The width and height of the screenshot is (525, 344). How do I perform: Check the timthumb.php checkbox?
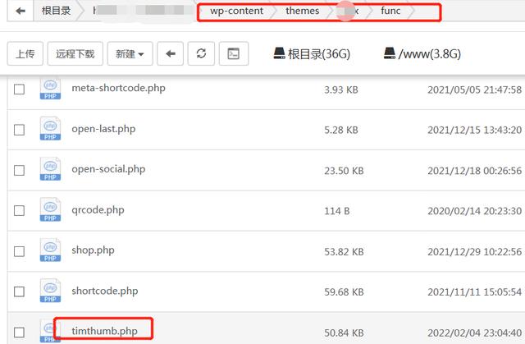pyautogui.click(x=19, y=333)
